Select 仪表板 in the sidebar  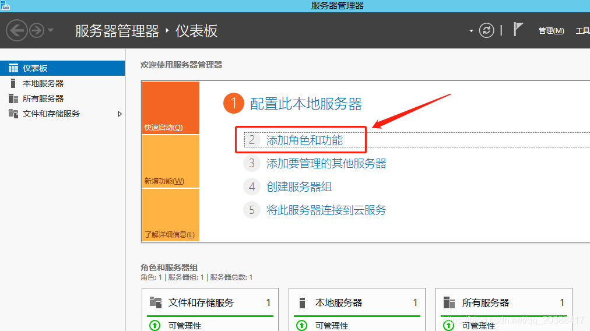[x=62, y=68]
